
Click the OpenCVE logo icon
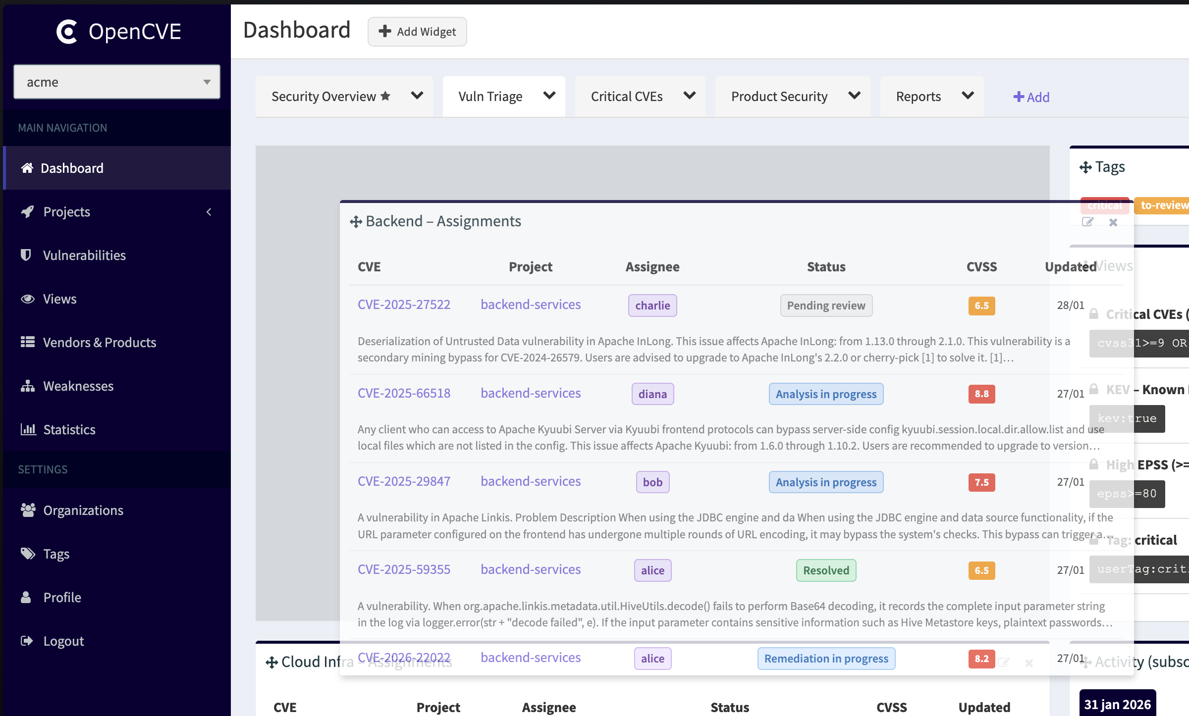(x=67, y=32)
